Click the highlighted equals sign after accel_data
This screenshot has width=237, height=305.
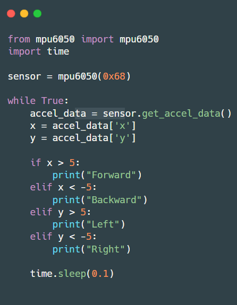point(95,114)
